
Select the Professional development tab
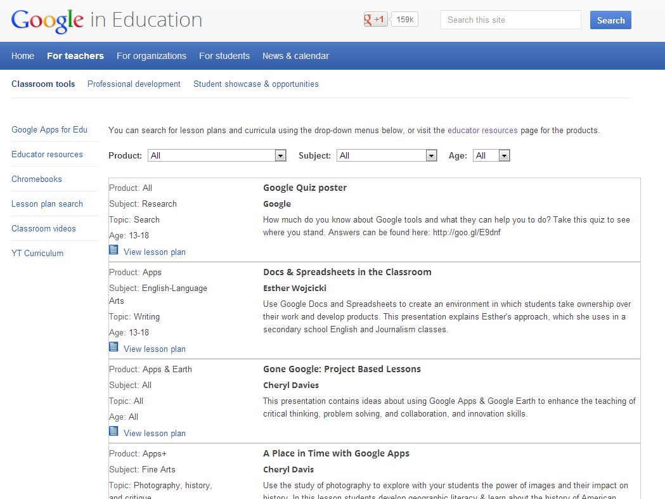134,84
